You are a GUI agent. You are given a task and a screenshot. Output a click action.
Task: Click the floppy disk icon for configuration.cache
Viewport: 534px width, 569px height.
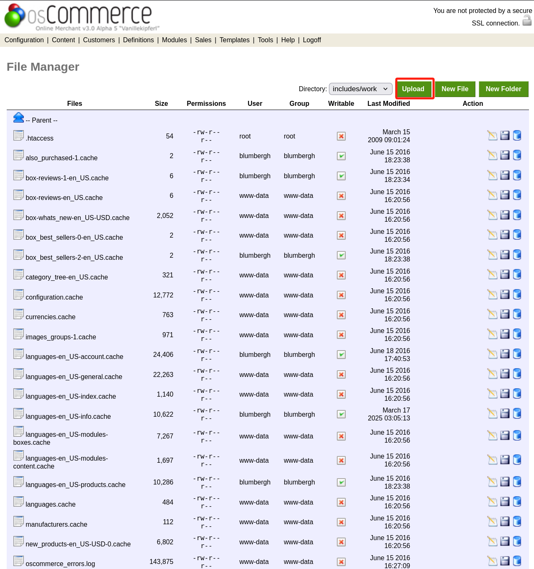tap(505, 295)
